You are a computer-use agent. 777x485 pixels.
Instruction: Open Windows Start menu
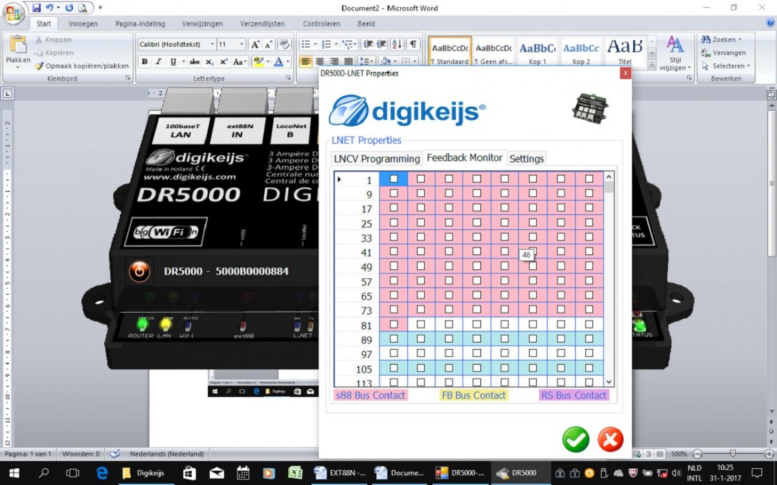pos(14,473)
